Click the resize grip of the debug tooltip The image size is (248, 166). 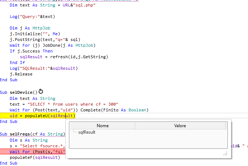225,153
